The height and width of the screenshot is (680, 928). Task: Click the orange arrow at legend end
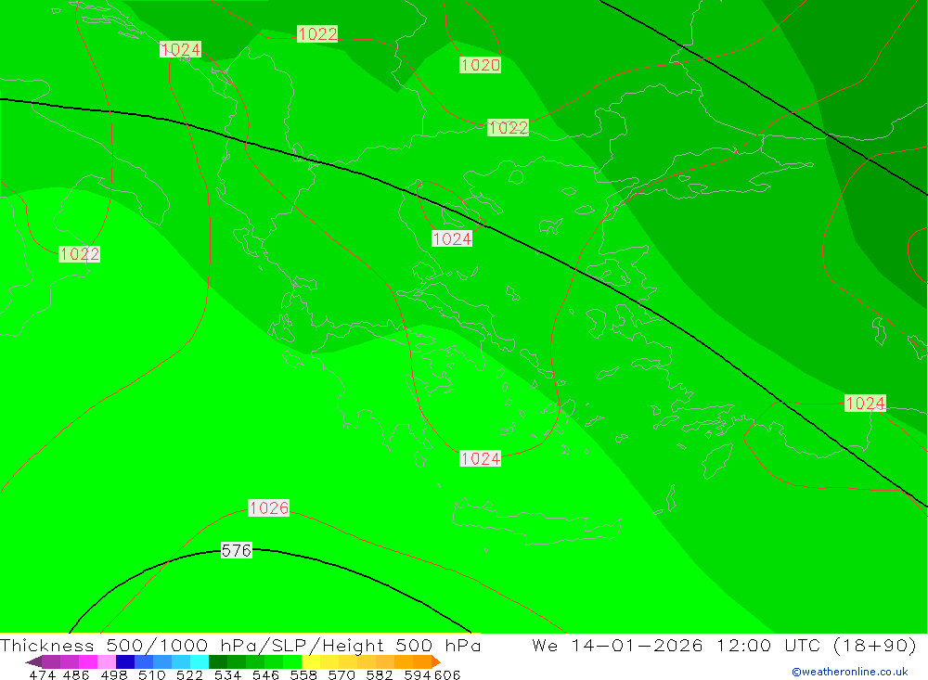[436, 661]
